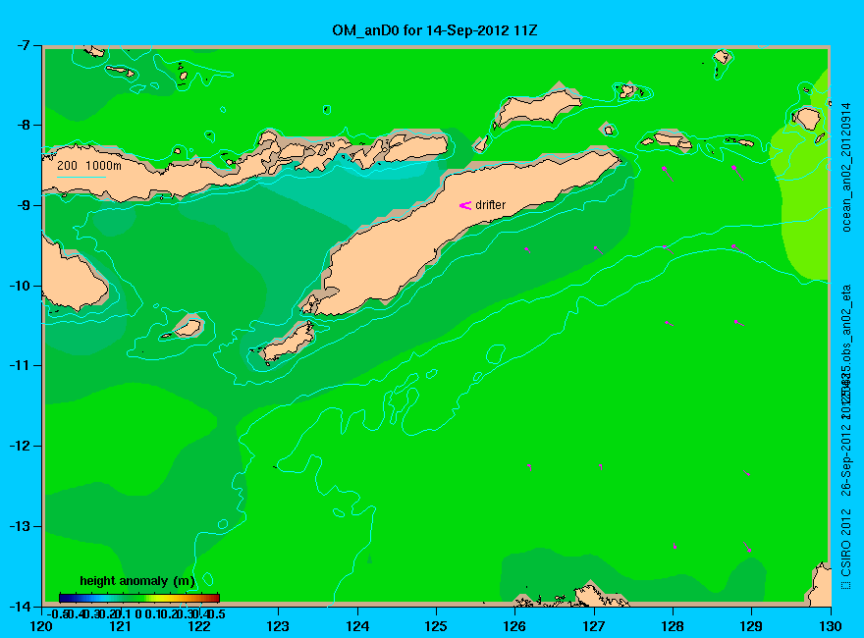Click the latitude tick label '-11'
The image size is (864, 638).
[x=20, y=365]
